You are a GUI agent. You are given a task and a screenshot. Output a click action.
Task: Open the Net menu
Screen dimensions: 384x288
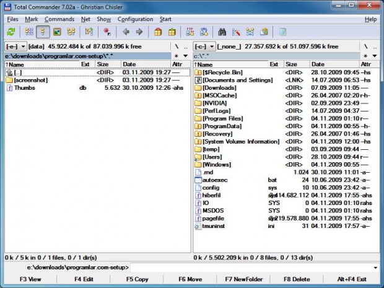point(85,19)
